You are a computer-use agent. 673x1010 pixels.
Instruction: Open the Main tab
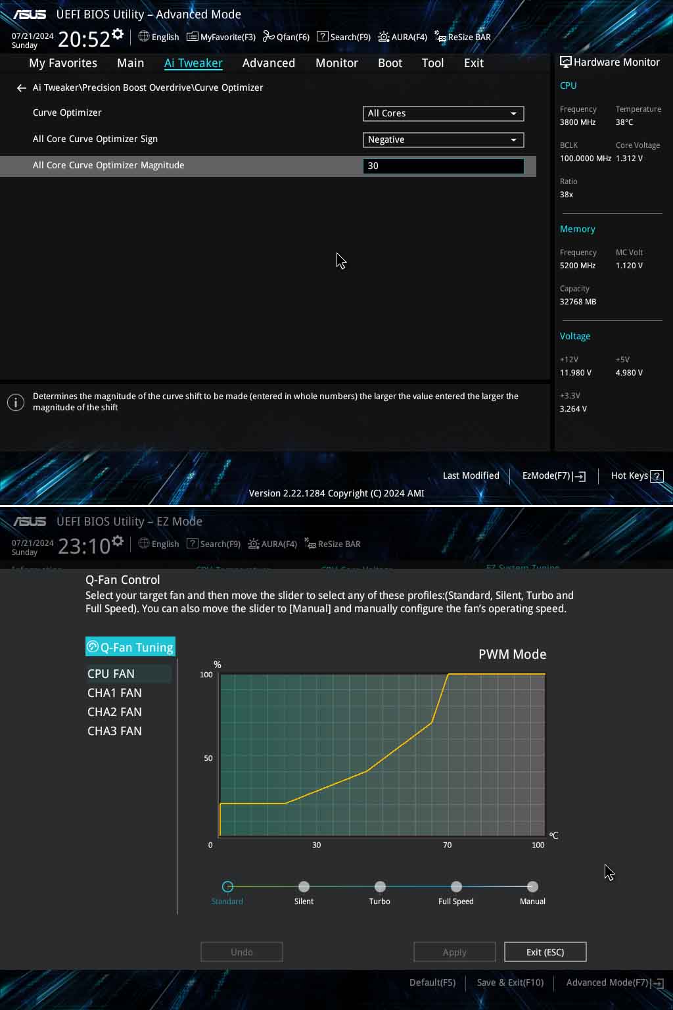click(x=130, y=63)
